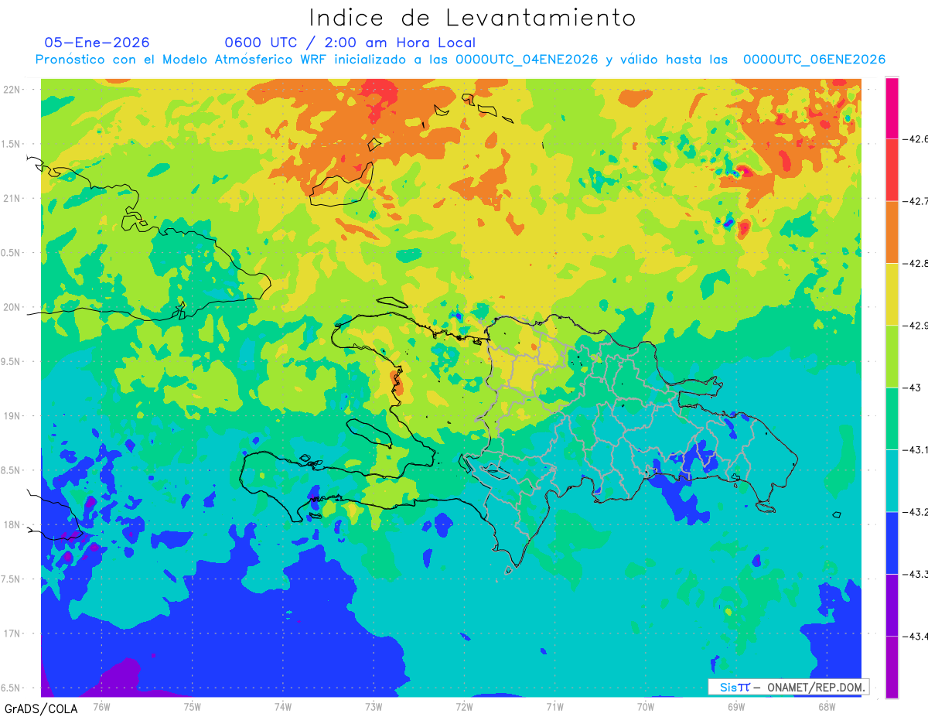
Task: Click the '75W' longitude axis label
Action: (192, 706)
